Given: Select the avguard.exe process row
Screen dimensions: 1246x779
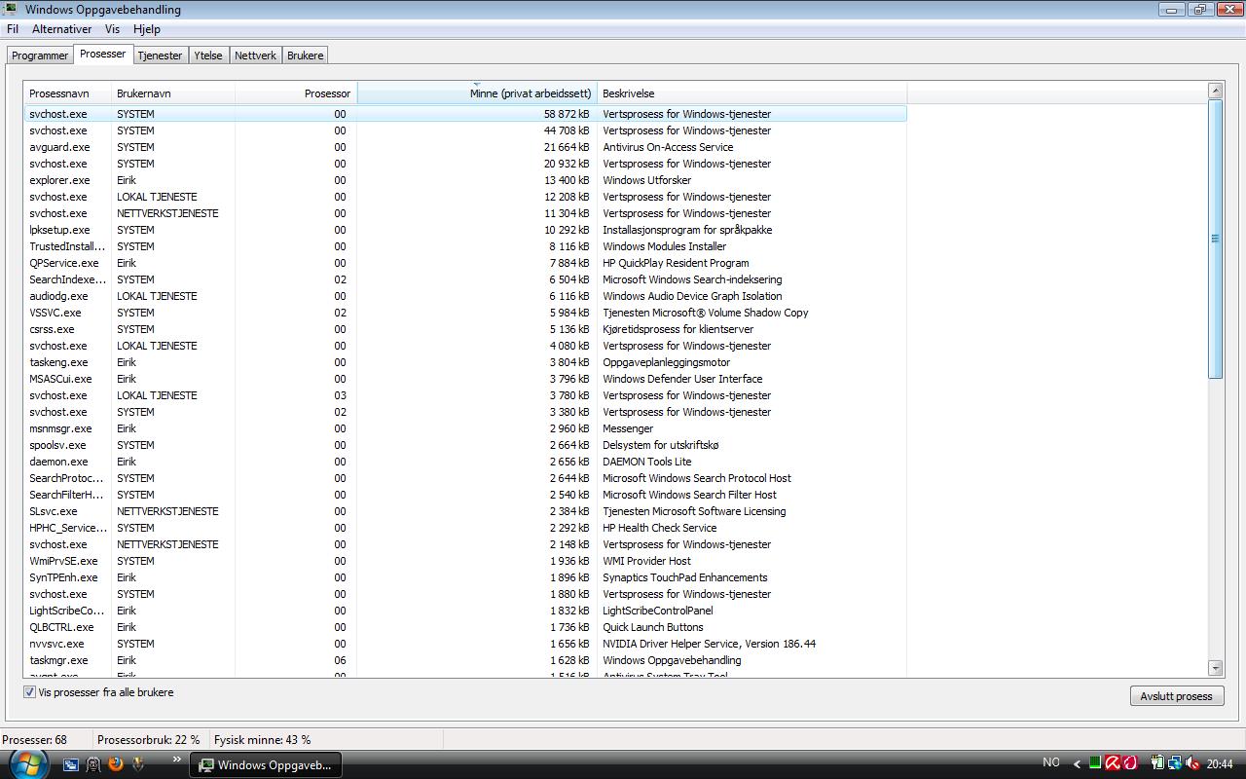Looking at the screenshot, I should pos(465,147).
